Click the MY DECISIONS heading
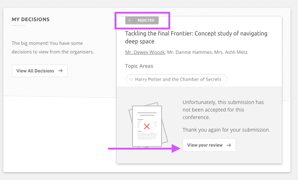The height and width of the screenshot is (180, 298). click(x=31, y=19)
